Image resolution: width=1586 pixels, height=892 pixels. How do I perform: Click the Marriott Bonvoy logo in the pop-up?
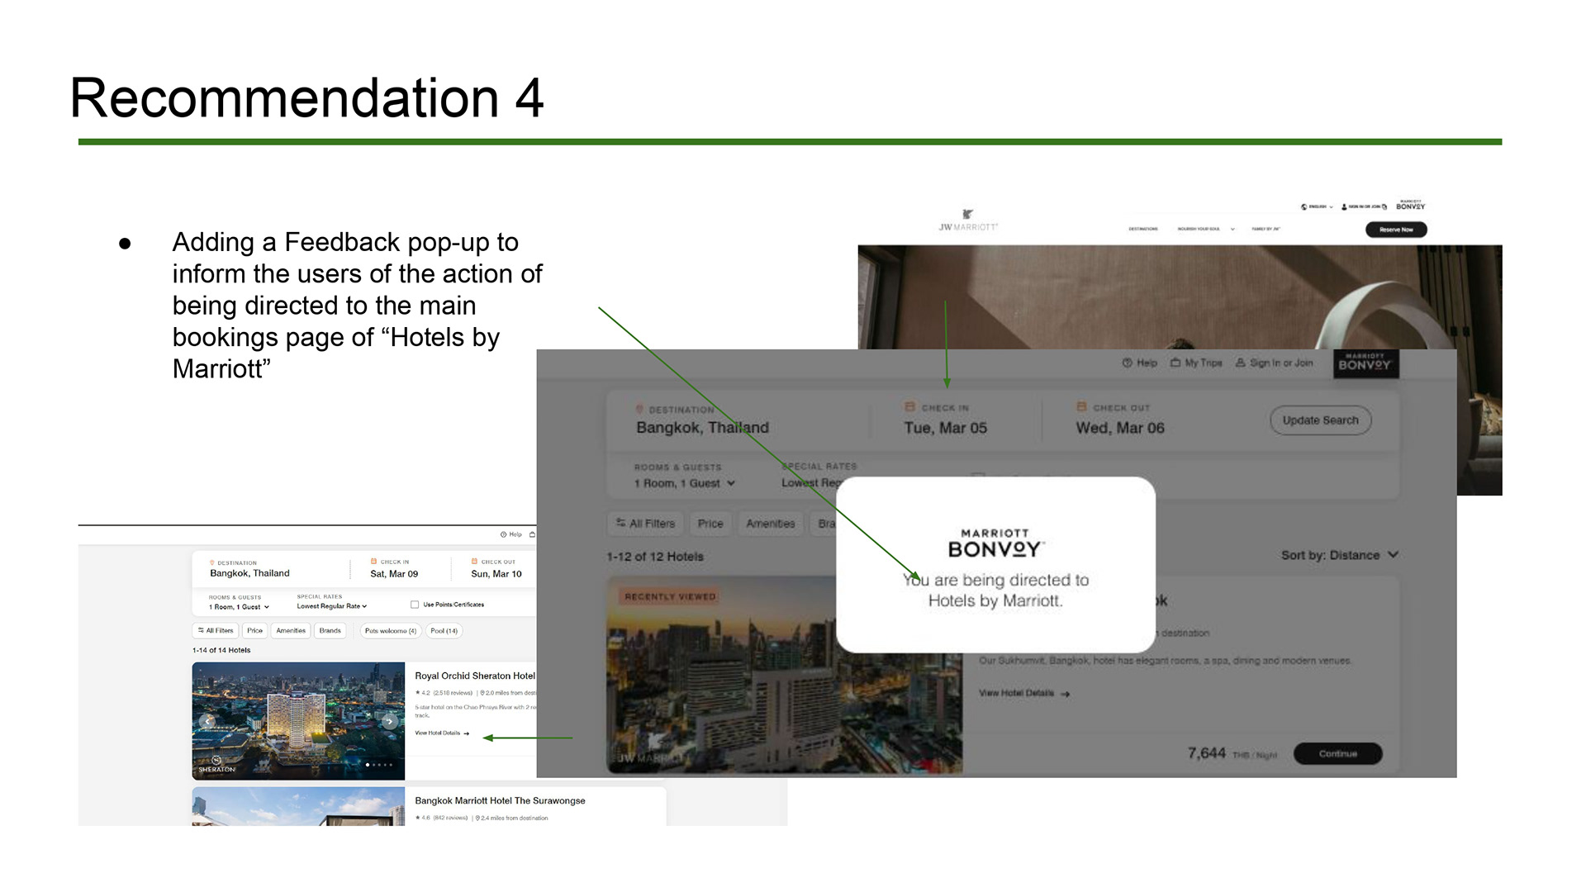pos(995,543)
